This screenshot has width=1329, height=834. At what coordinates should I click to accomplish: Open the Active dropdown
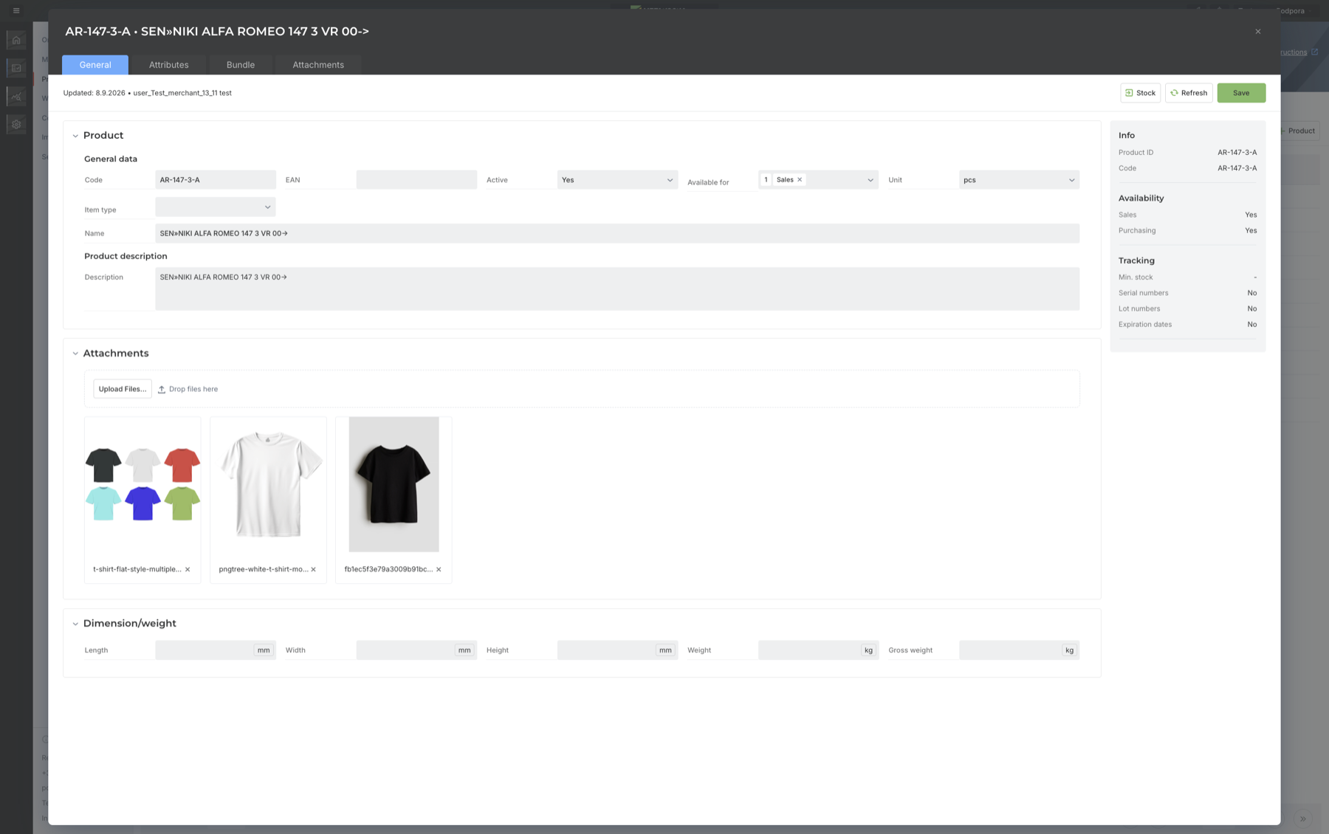click(x=617, y=180)
